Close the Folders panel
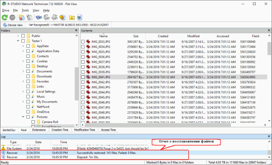This screenshot has height=165, width=272. tap(76, 31)
